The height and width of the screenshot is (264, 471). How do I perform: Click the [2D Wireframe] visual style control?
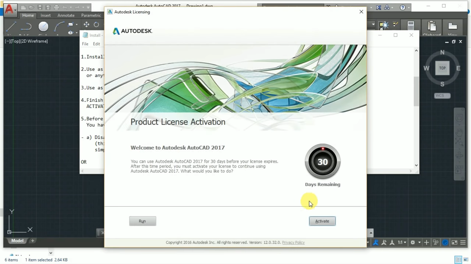tap(34, 41)
